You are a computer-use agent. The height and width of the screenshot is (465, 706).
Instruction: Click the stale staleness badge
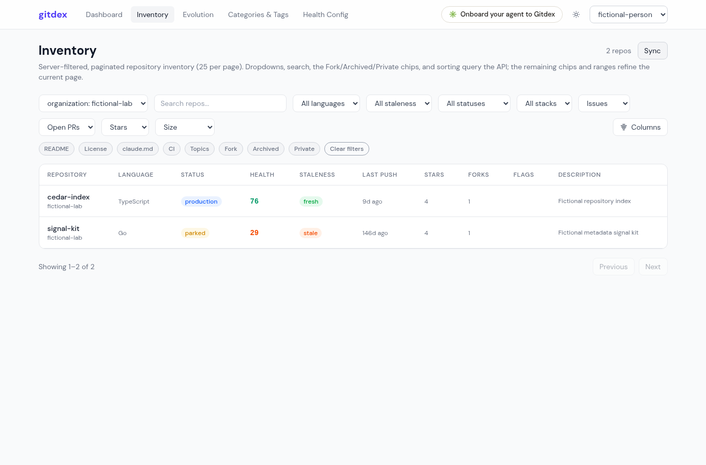point(310,233)
